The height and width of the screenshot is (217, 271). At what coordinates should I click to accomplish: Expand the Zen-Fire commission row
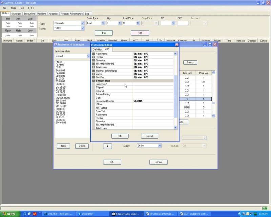93,77
